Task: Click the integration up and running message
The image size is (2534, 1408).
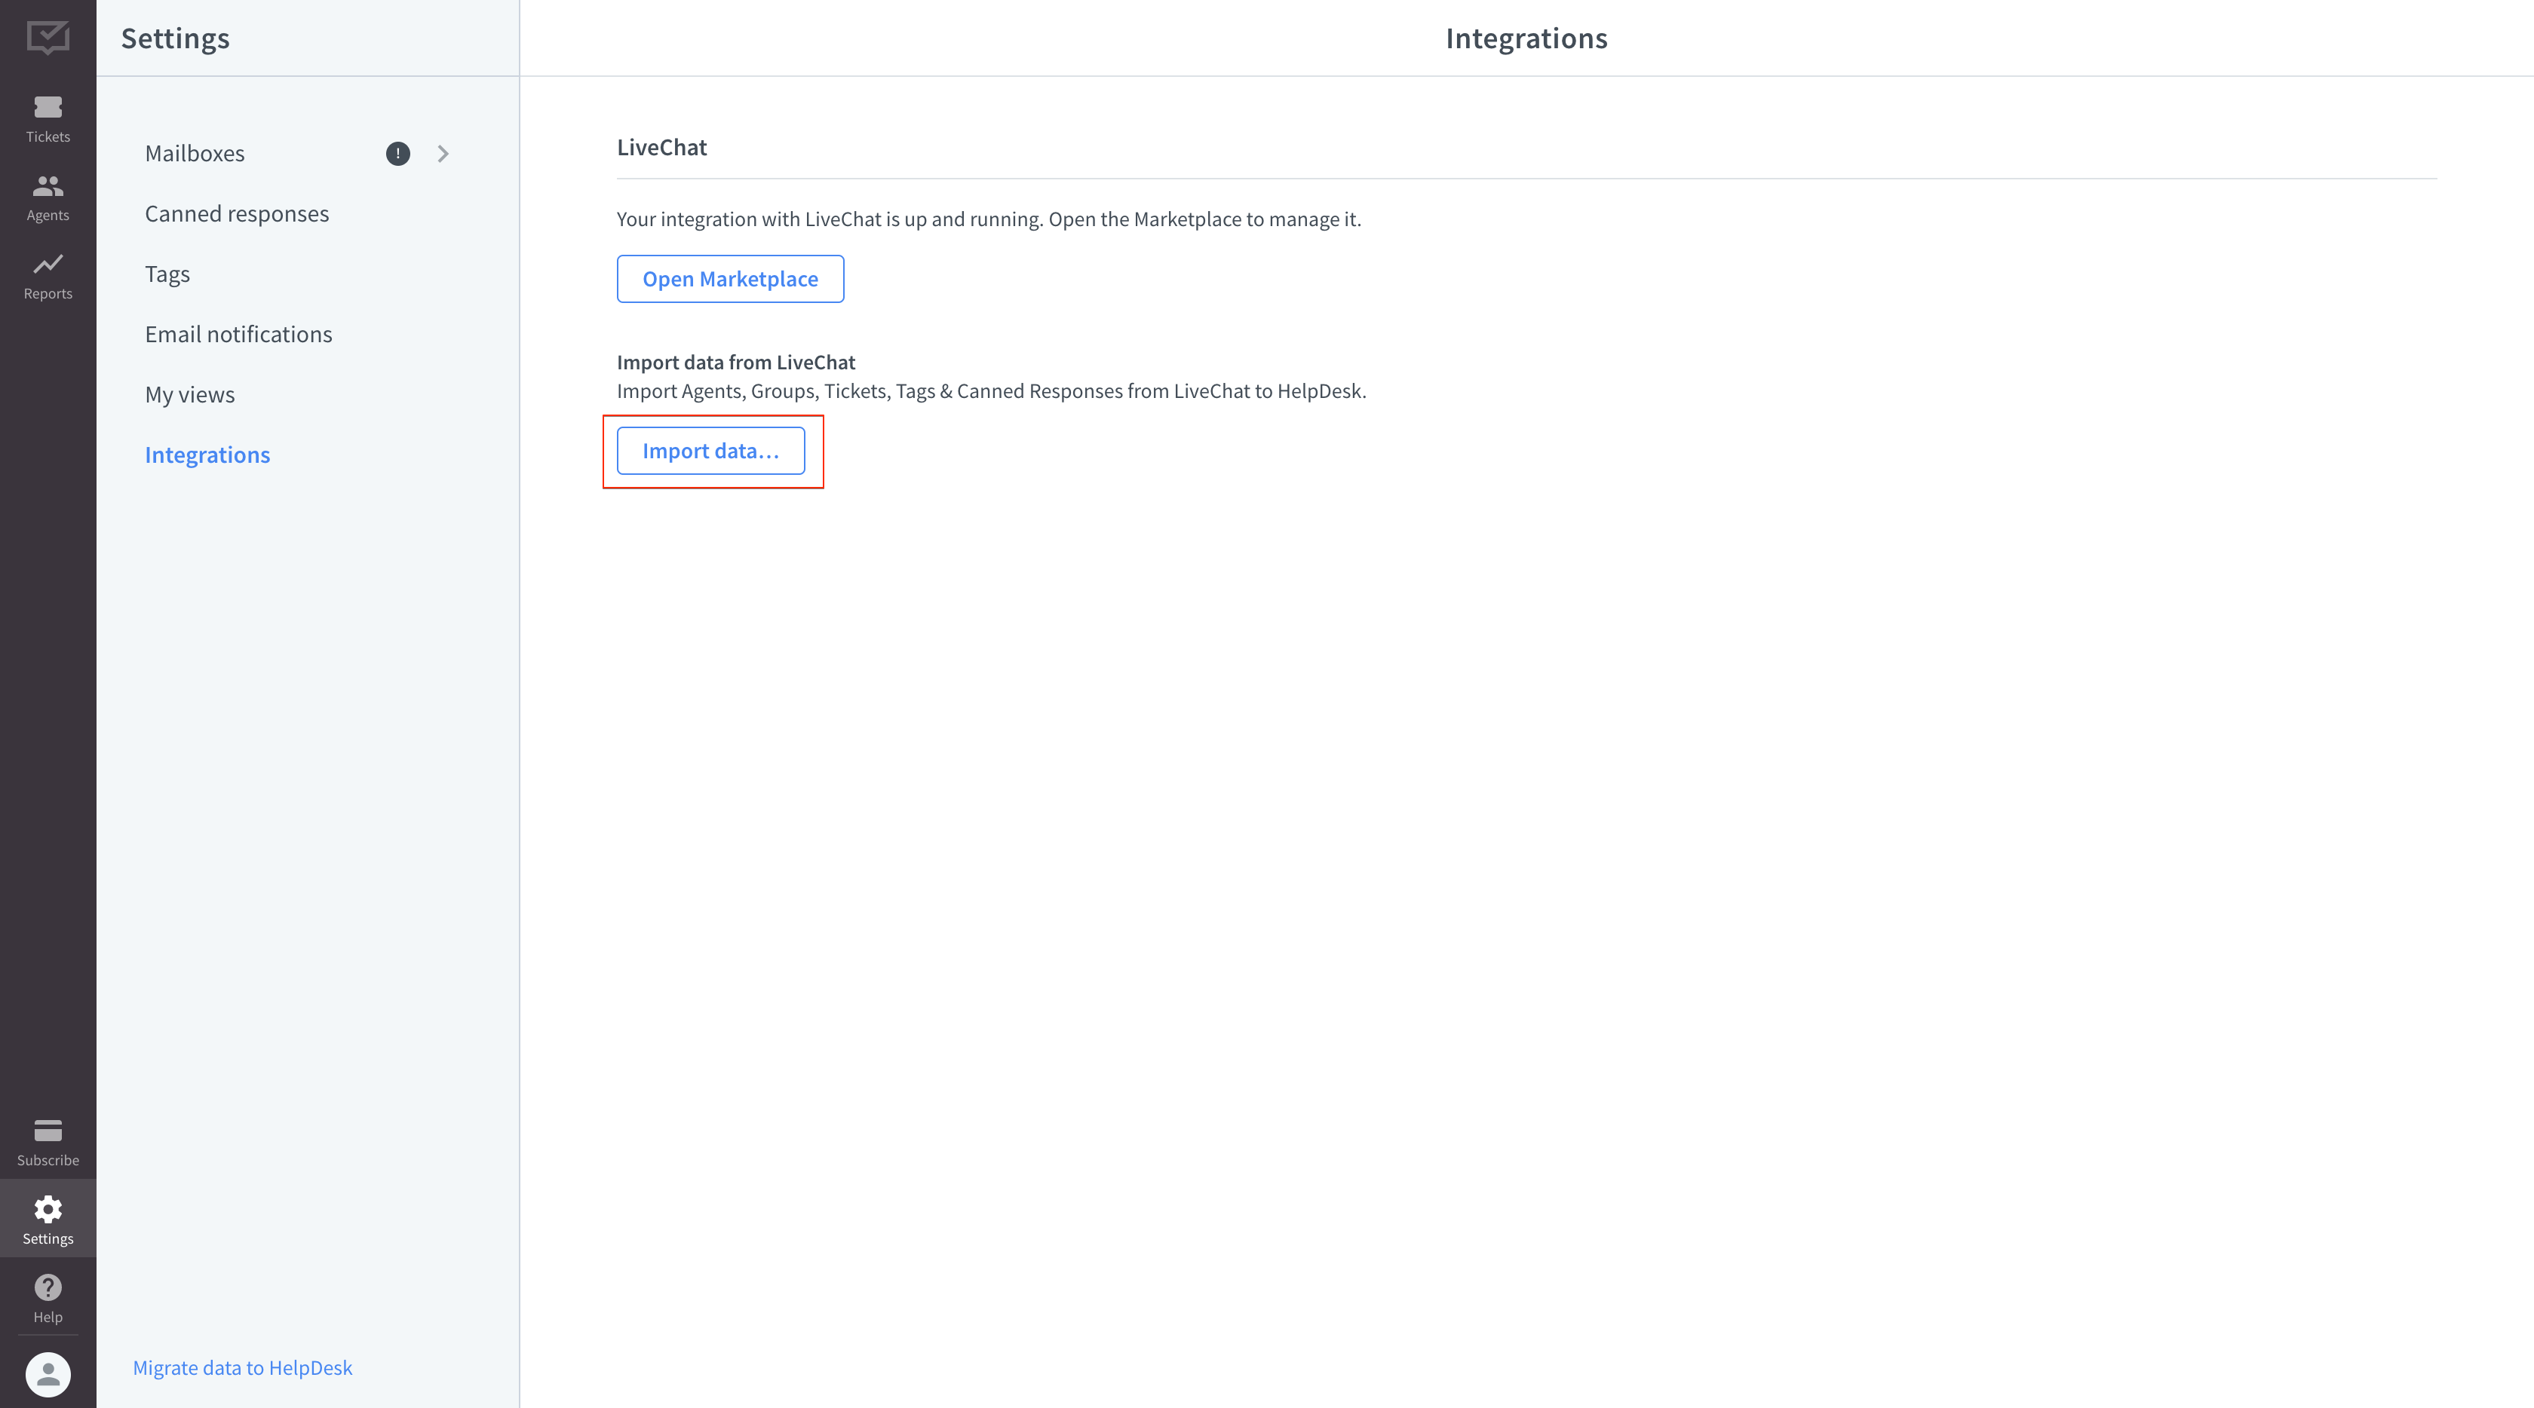Action: tap(989, 219)
